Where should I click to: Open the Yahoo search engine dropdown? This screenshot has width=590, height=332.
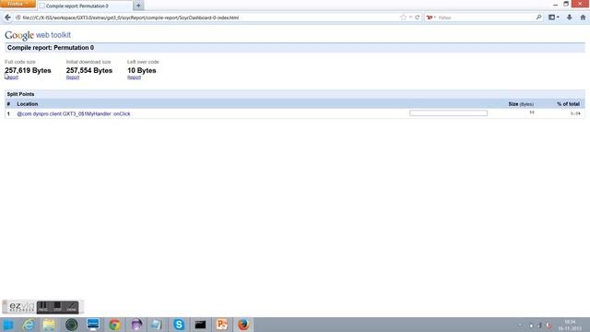pyautogui.click(x=431, y=18)
